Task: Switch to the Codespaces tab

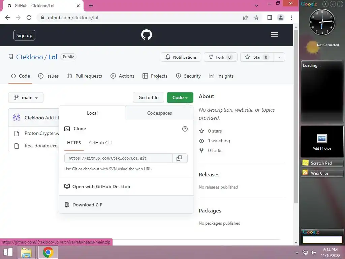Action: tap(159, 113)
